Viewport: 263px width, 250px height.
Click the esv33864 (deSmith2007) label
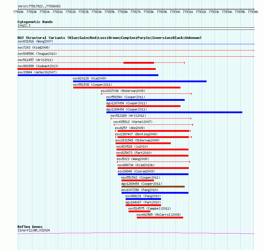tap(37, 72)
